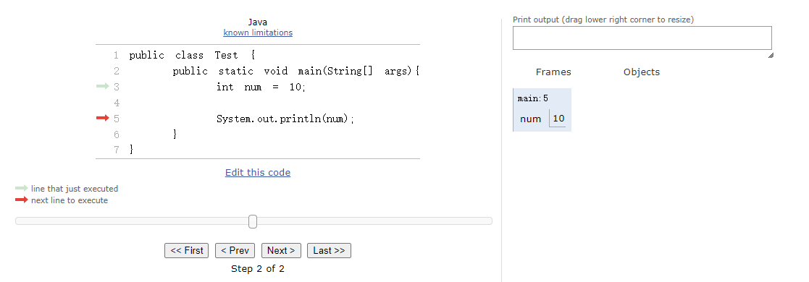
Task: Click line number 1 in code
Action: [x=116, y=55]
